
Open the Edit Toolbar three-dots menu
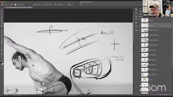pos(2,59)
